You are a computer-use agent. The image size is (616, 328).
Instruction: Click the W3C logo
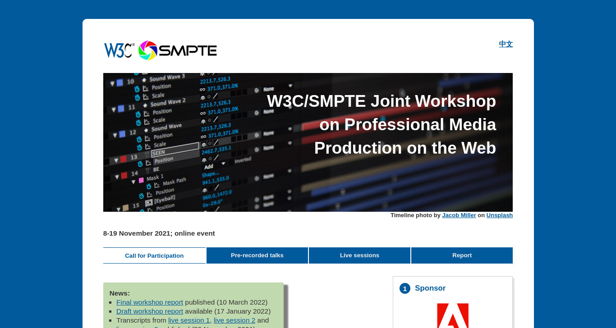coord(120,50)
